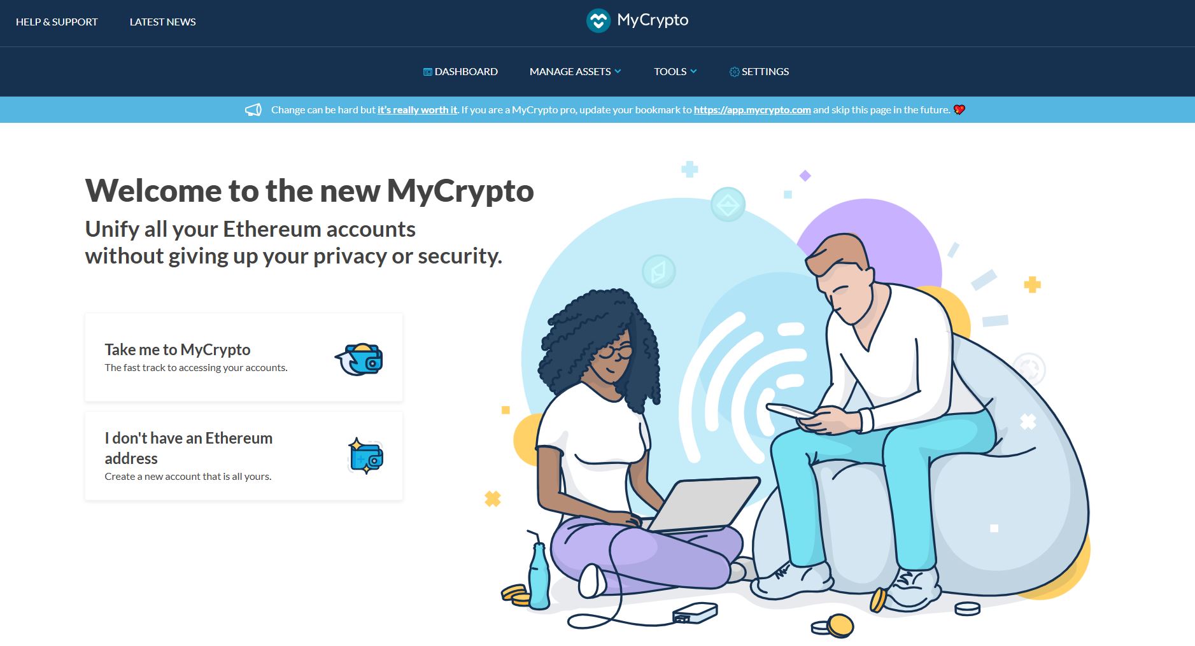This screenshot has width=1195, height=646.
Task: Click the MyCrypto wordmark text
Action: (653, 20)
